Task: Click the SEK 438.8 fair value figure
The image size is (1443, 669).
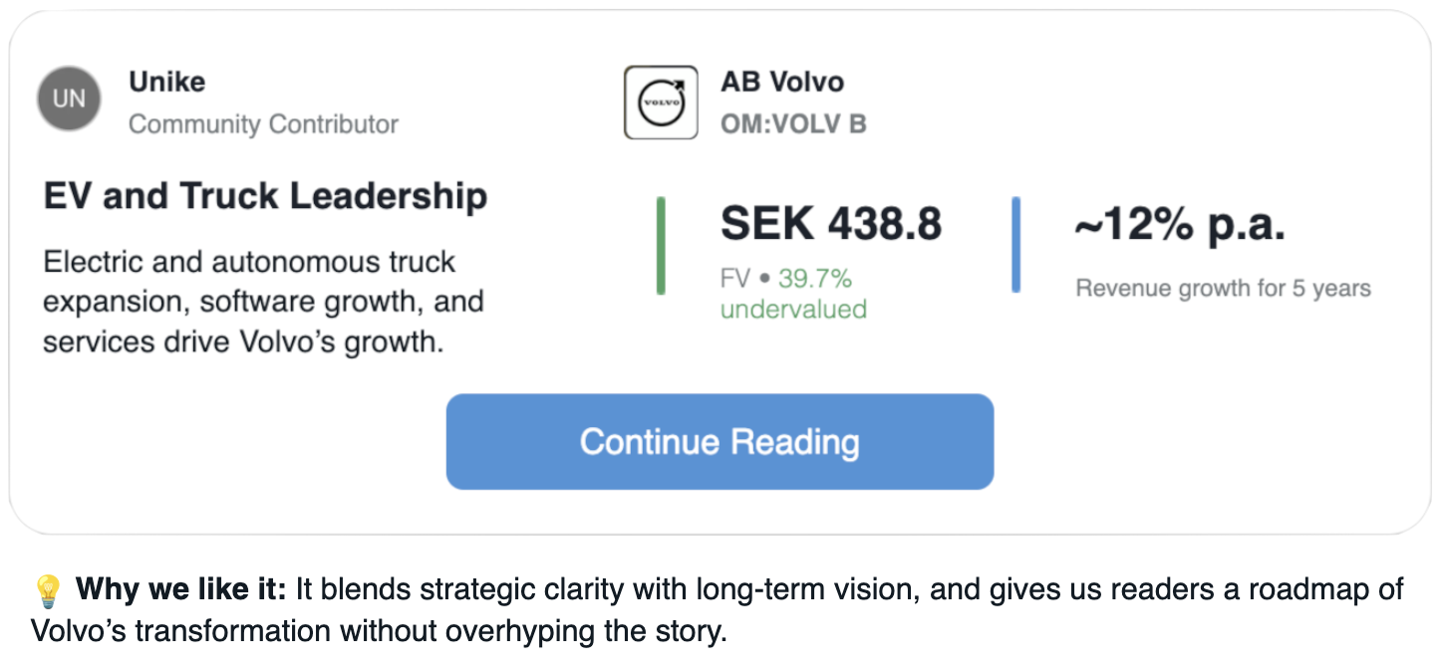Action: click(x=831, y=224)
